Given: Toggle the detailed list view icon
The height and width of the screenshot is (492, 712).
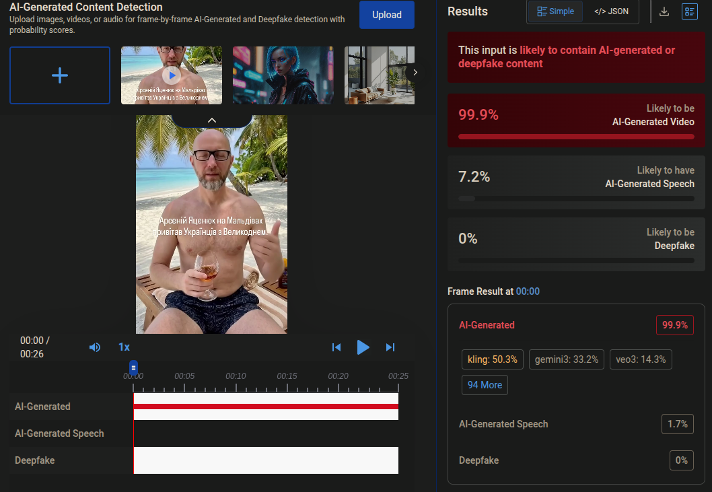Looking at the screenshot, I should pos(690,11).
